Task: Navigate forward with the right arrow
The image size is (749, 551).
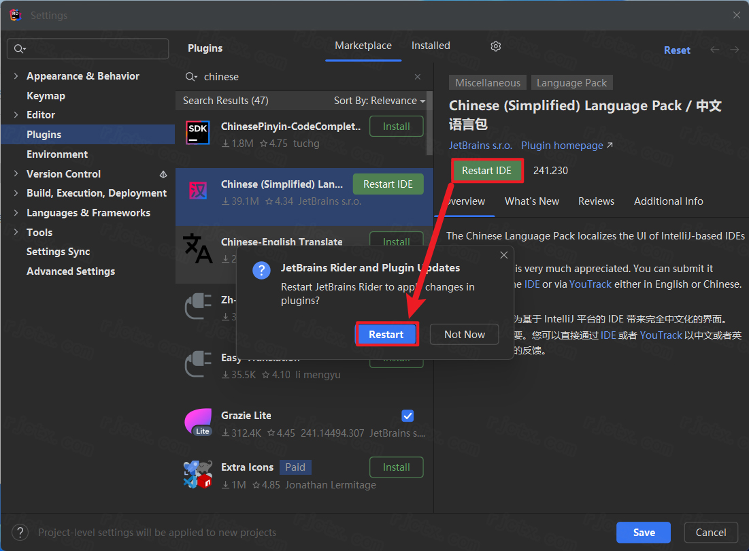Action: [x=734, y=50]
